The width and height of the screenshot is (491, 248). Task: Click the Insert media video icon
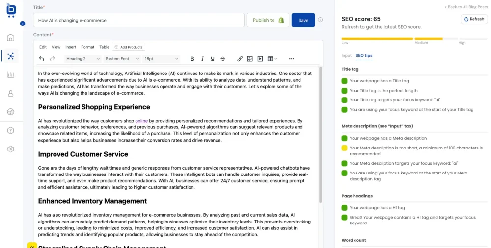coord(260,59)
